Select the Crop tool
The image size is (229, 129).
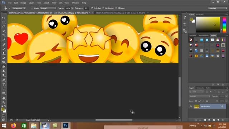4,35
